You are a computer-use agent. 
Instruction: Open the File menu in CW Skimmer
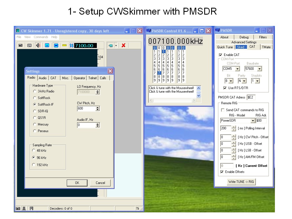[x=19, y=37]
